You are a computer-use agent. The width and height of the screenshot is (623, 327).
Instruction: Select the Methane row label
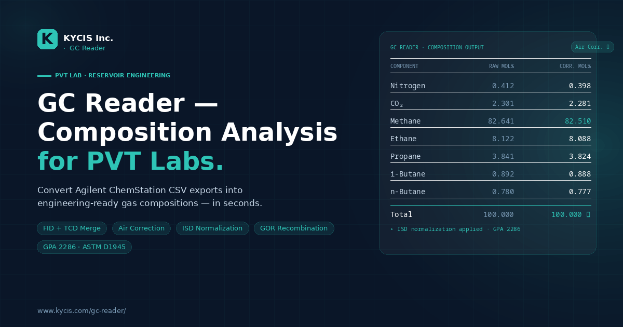pos(405,121)
